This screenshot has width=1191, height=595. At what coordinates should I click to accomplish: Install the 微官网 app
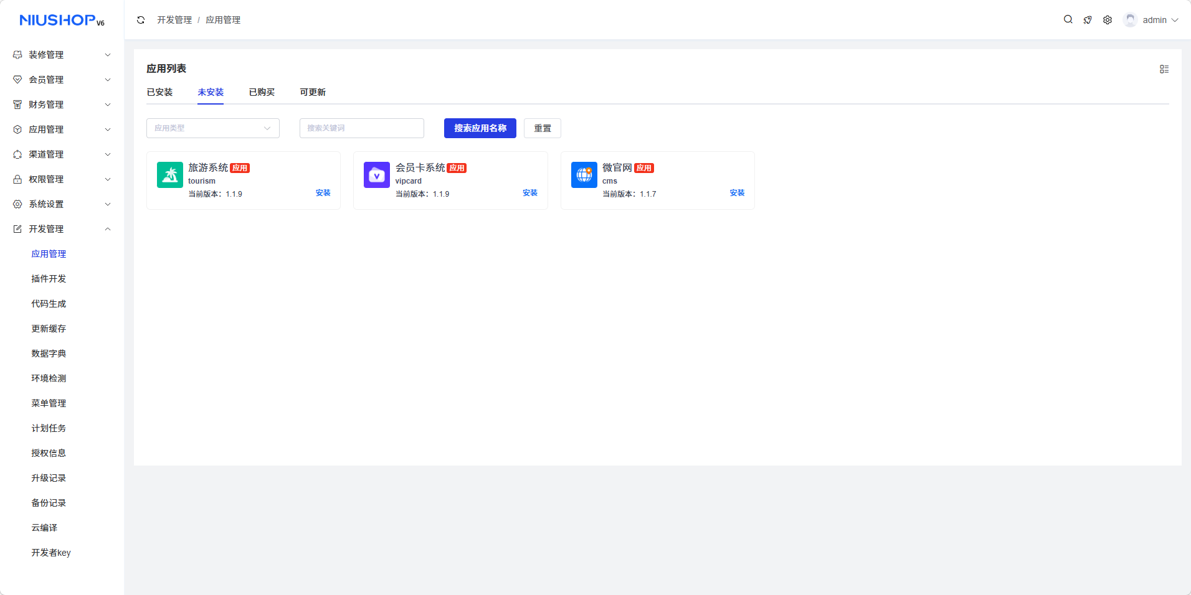click(737, 193)
